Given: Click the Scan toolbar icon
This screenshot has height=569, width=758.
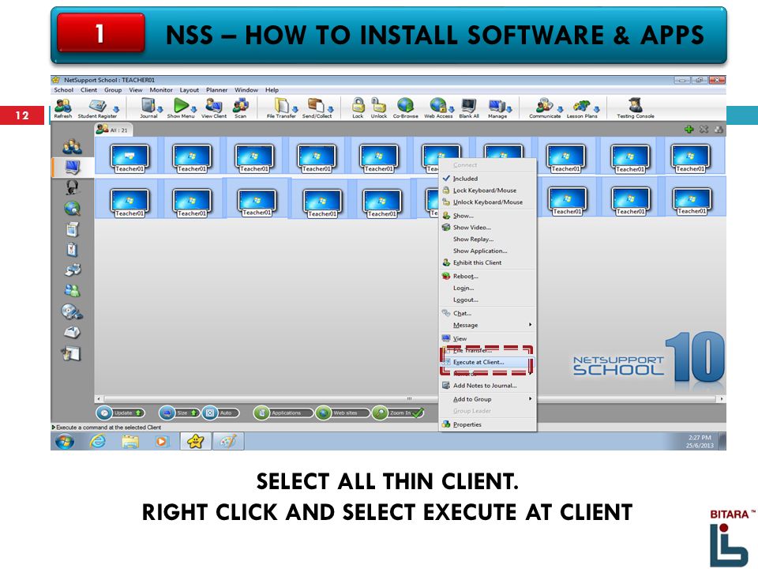Looking at the screenshot, I should 240,107.
